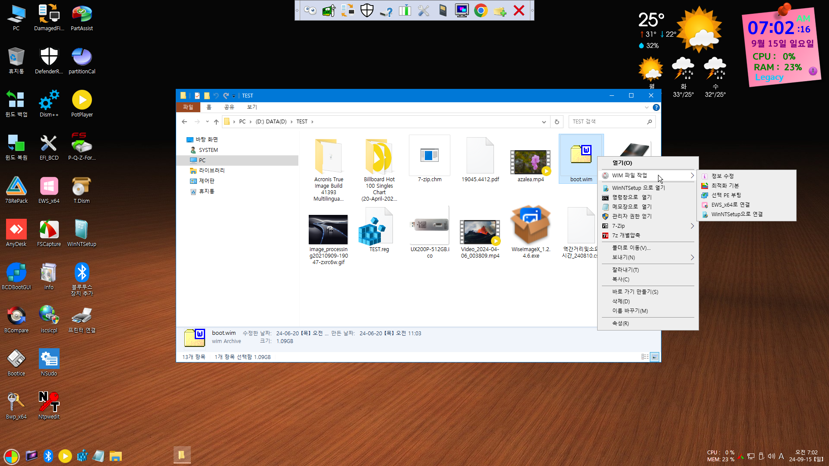Expand the TEST breadcrumb chevron
Viewport: 829px width, 466px height.
312,122
